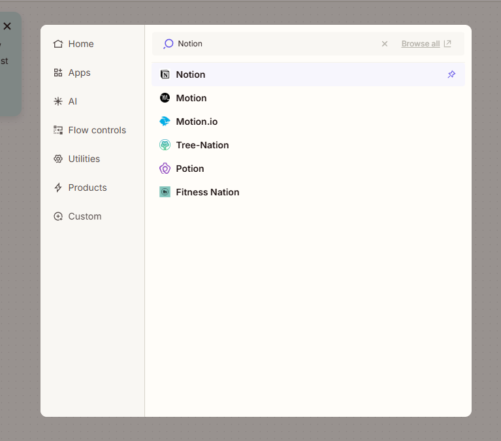
Task: Click the Utilities gear icon
Action: tap(58, 159)
